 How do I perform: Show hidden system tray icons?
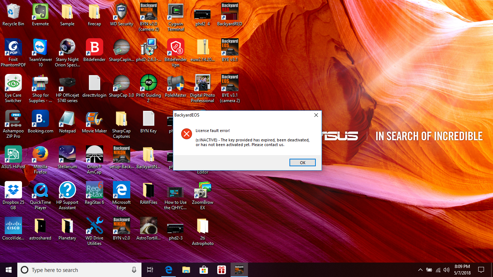(420, 270)
